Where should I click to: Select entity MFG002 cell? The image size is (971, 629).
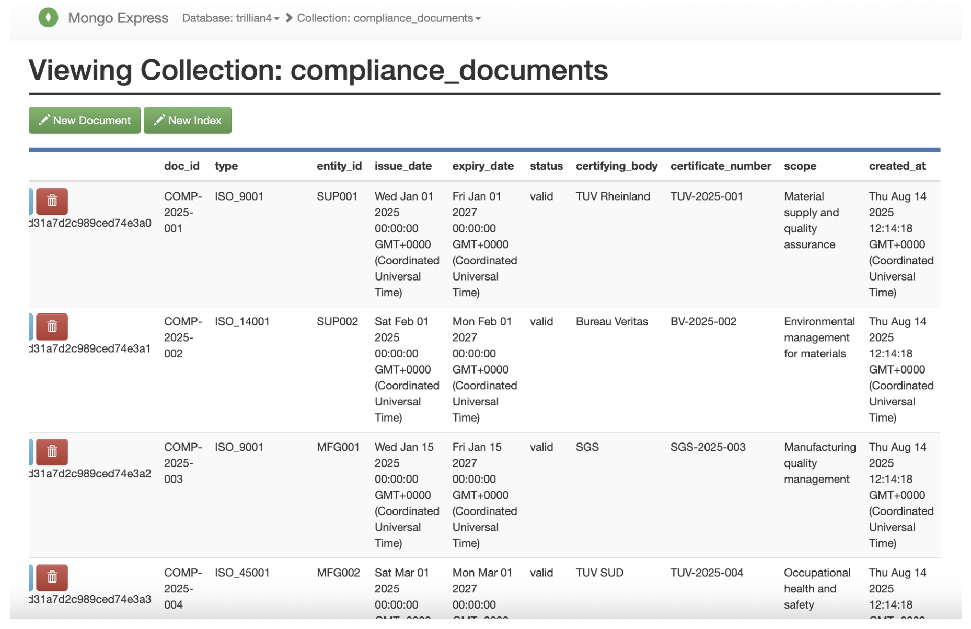click(x=339, y=573)
